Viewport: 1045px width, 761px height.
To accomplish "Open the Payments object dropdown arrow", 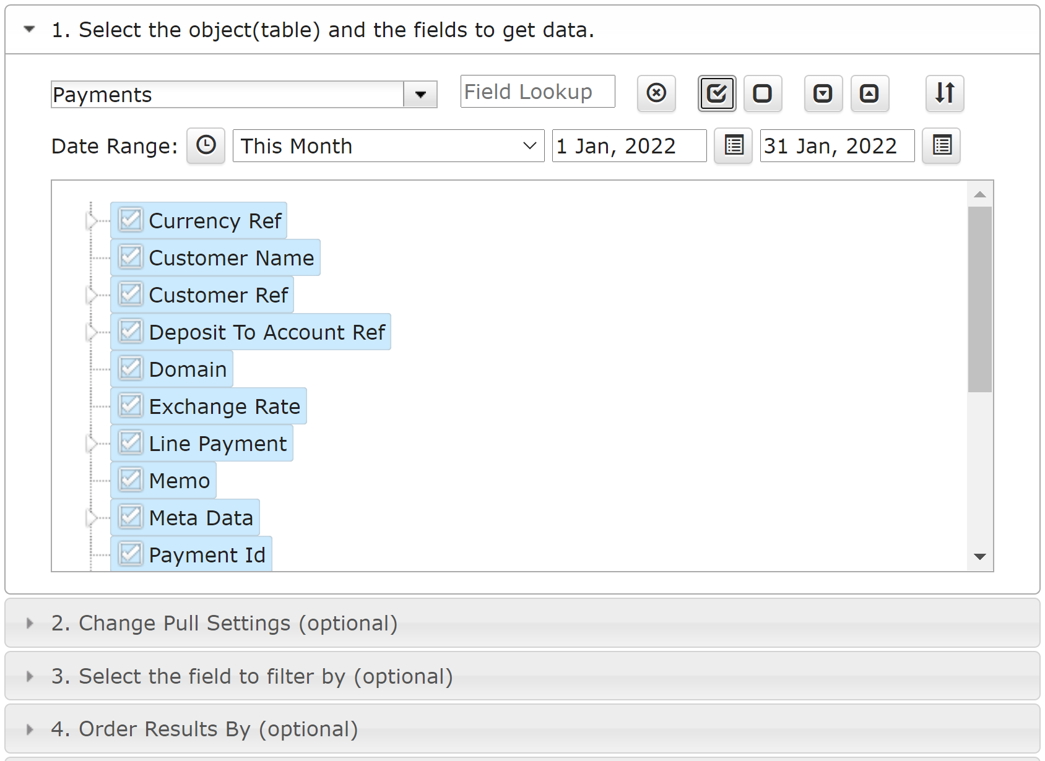I will tap(420, 95).
